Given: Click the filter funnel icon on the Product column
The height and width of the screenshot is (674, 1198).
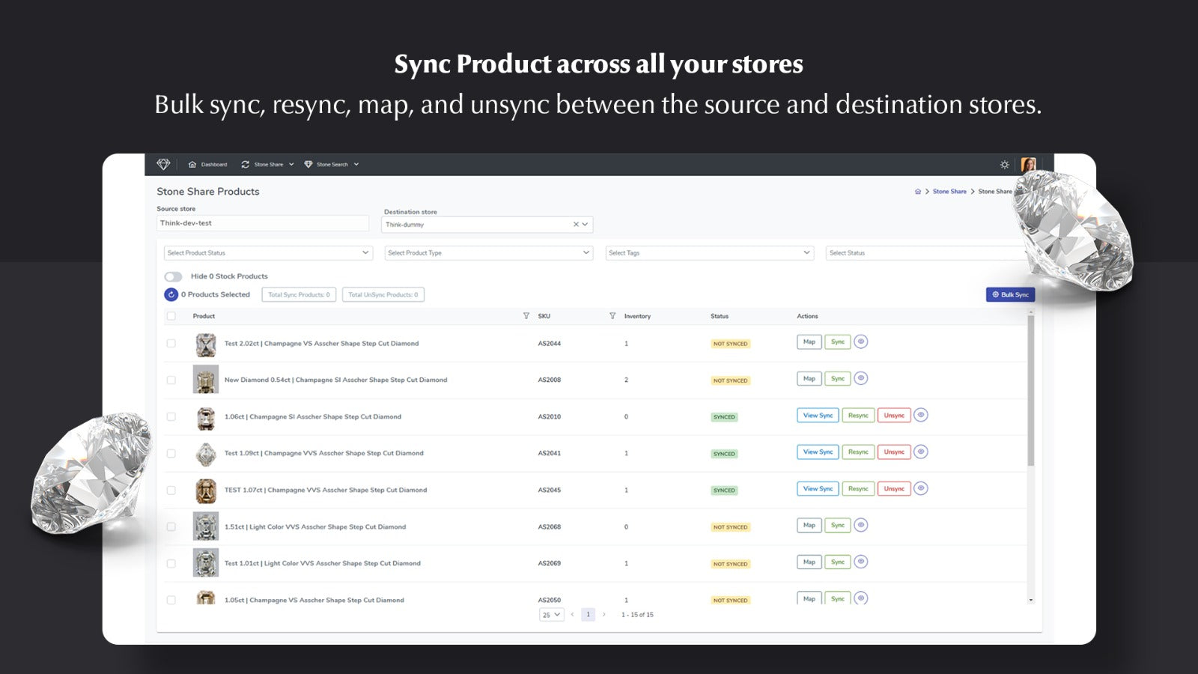Looking at the screenshot, I should point(526,315).
